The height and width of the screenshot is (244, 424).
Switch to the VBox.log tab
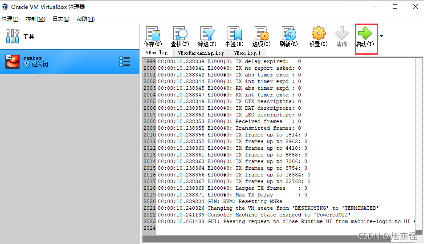coord(157,52)
